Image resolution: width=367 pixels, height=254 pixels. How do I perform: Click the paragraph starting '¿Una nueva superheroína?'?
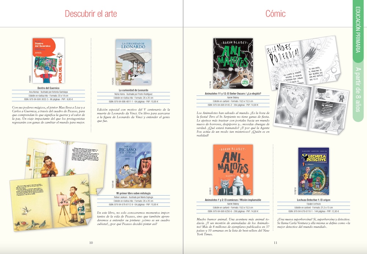tap(314, 223)
